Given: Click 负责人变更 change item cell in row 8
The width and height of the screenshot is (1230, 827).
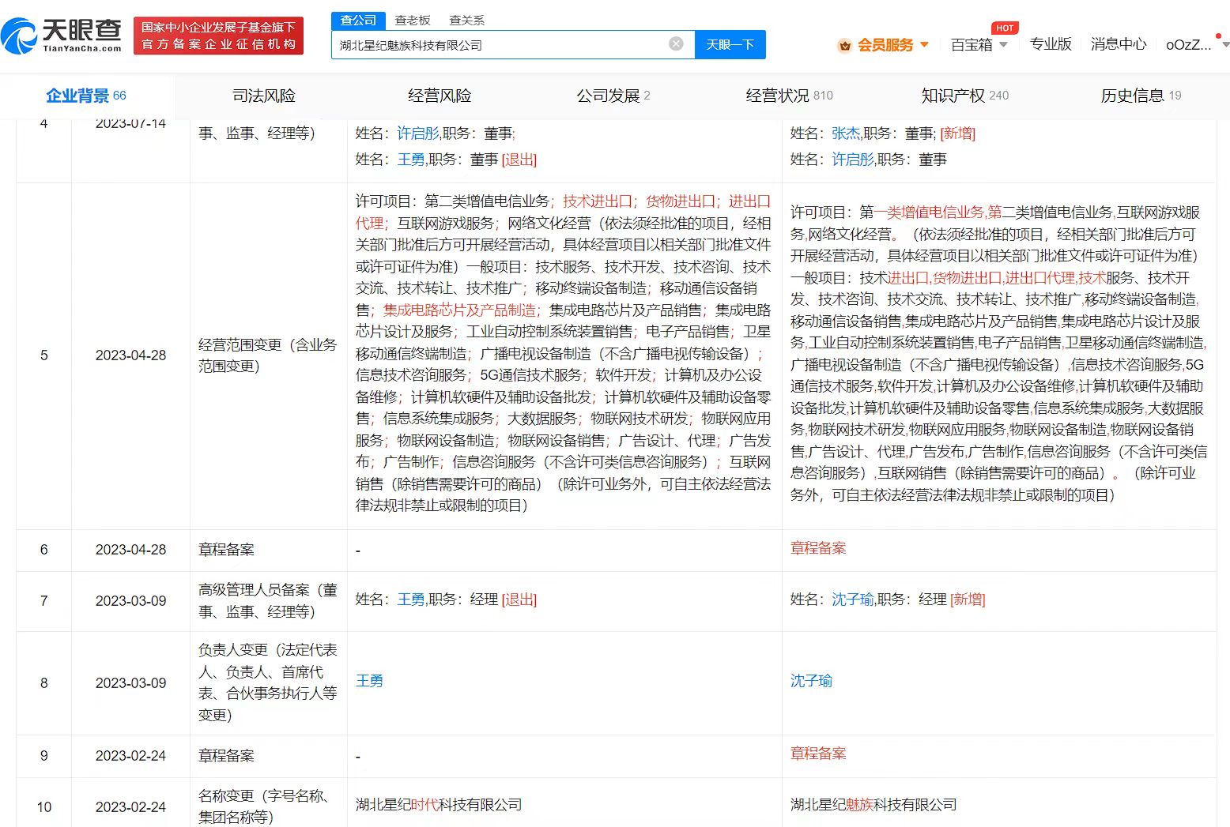Looking at the screenshot, I should click(x=268, y=682).
